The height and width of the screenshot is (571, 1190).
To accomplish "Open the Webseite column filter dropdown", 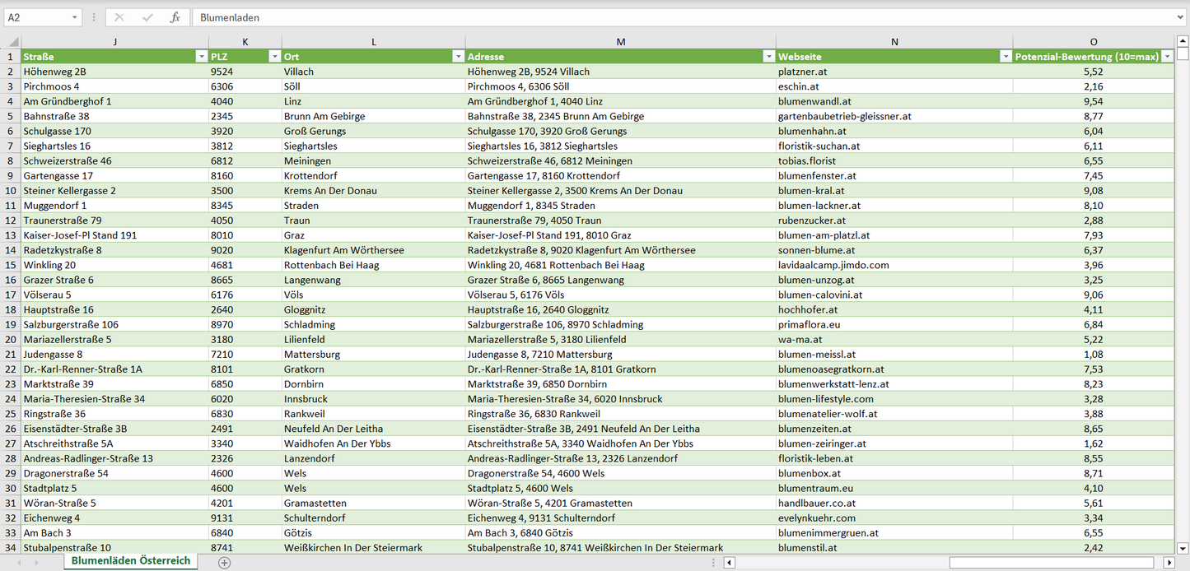I will click(x=1006, y=57).
